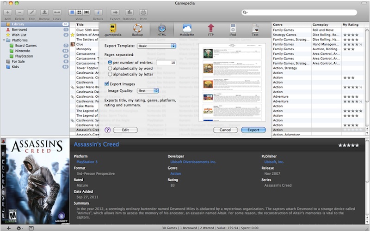The height and width of the screenshot is (231, 370).
Task: Switch to the Text export tab
Action: (255, 29)
